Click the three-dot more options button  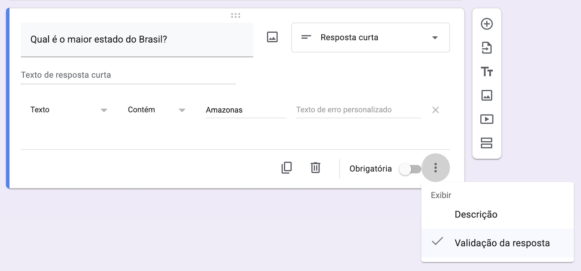(x=435, y=168)
